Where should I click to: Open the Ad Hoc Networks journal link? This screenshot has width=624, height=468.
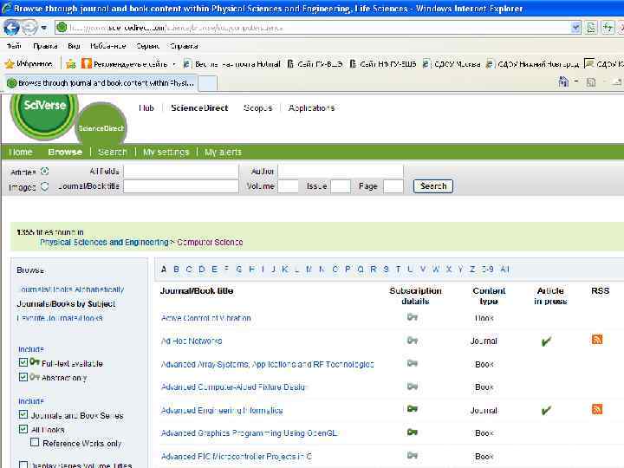pyautogui.click(x=192, y=341)
